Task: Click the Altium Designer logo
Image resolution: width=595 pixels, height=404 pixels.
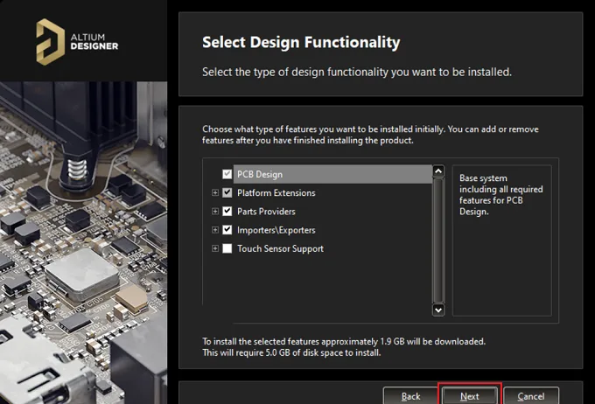Action: 77,42
